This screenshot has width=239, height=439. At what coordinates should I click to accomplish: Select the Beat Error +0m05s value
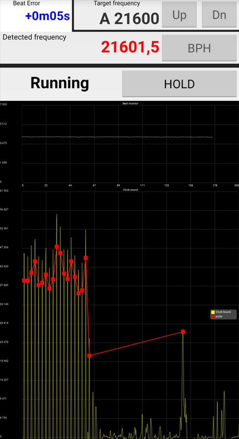47,16
